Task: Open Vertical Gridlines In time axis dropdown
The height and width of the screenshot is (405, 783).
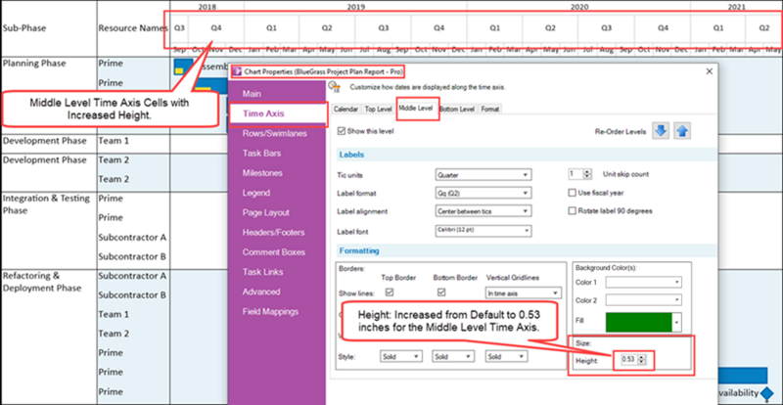Action: (524, 293)
